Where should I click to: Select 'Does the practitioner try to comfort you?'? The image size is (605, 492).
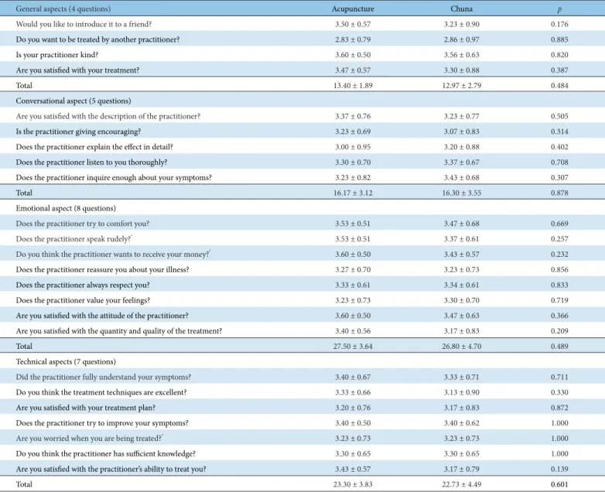[x=83, y=224]
